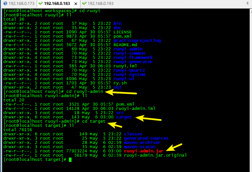
Task: Click the 'doc' directory name
Action: (117, 28)
